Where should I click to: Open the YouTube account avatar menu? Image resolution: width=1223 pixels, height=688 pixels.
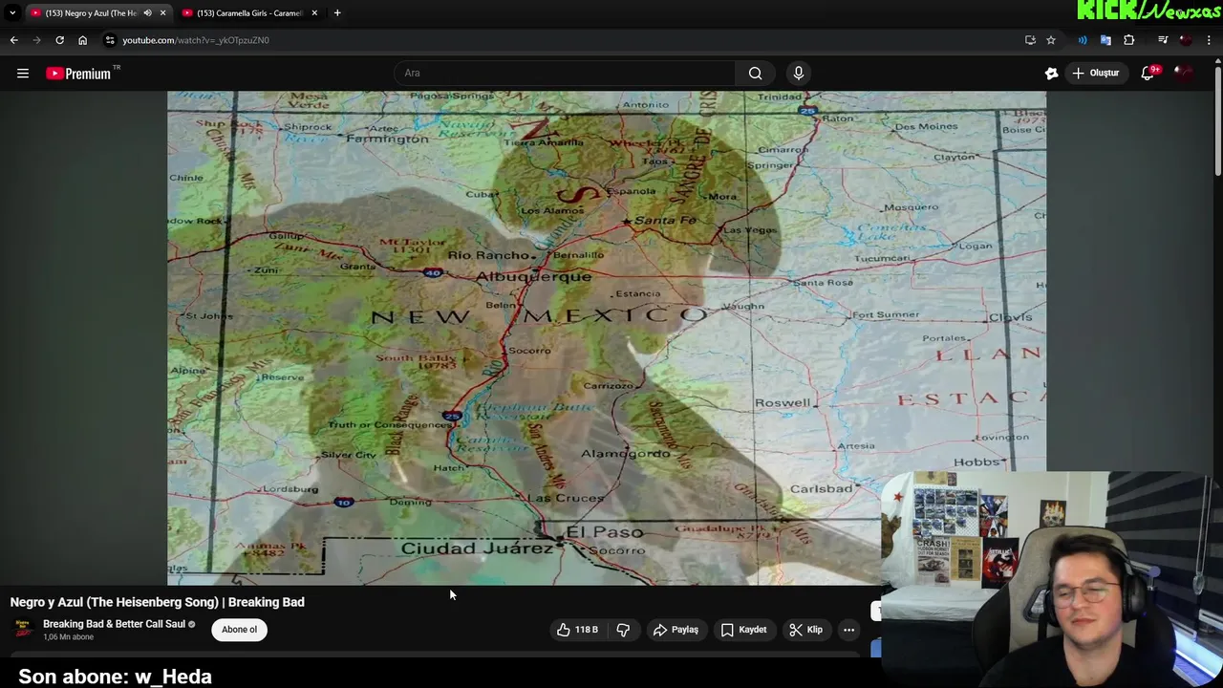point(1185,74)
